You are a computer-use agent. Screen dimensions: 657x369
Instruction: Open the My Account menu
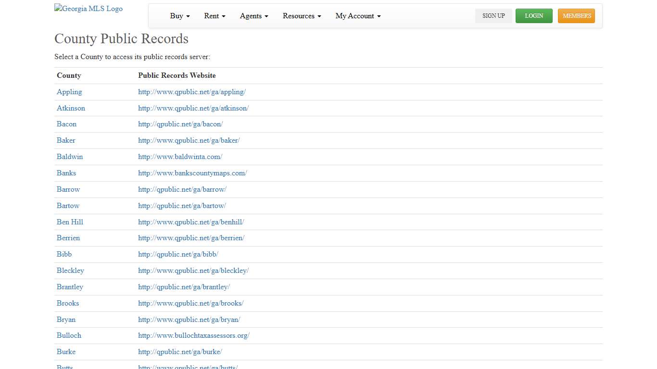tap(358, 16)
